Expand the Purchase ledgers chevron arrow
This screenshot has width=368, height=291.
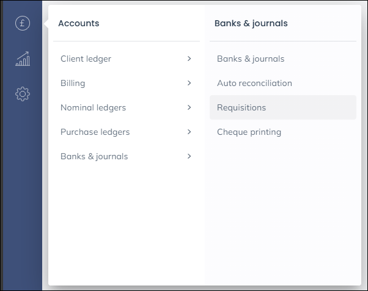(190, 132)
